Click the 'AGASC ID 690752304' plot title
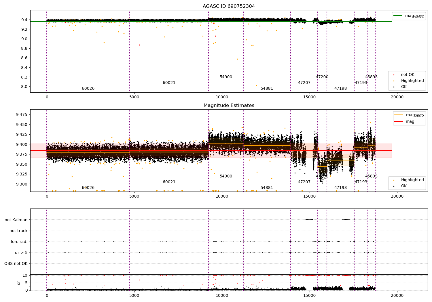 tap(229, 6)
